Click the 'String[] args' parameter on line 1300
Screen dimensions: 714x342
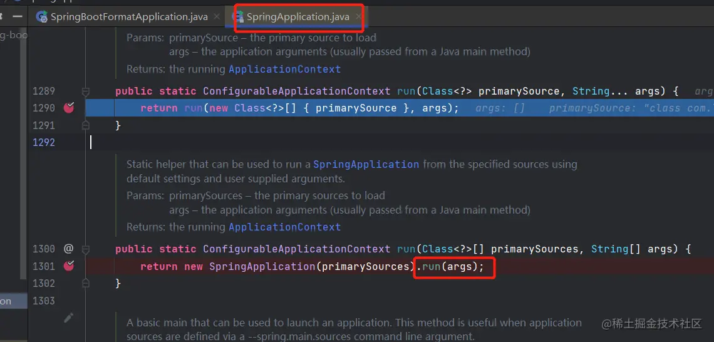pyautogui.click(x=631, y=249)
